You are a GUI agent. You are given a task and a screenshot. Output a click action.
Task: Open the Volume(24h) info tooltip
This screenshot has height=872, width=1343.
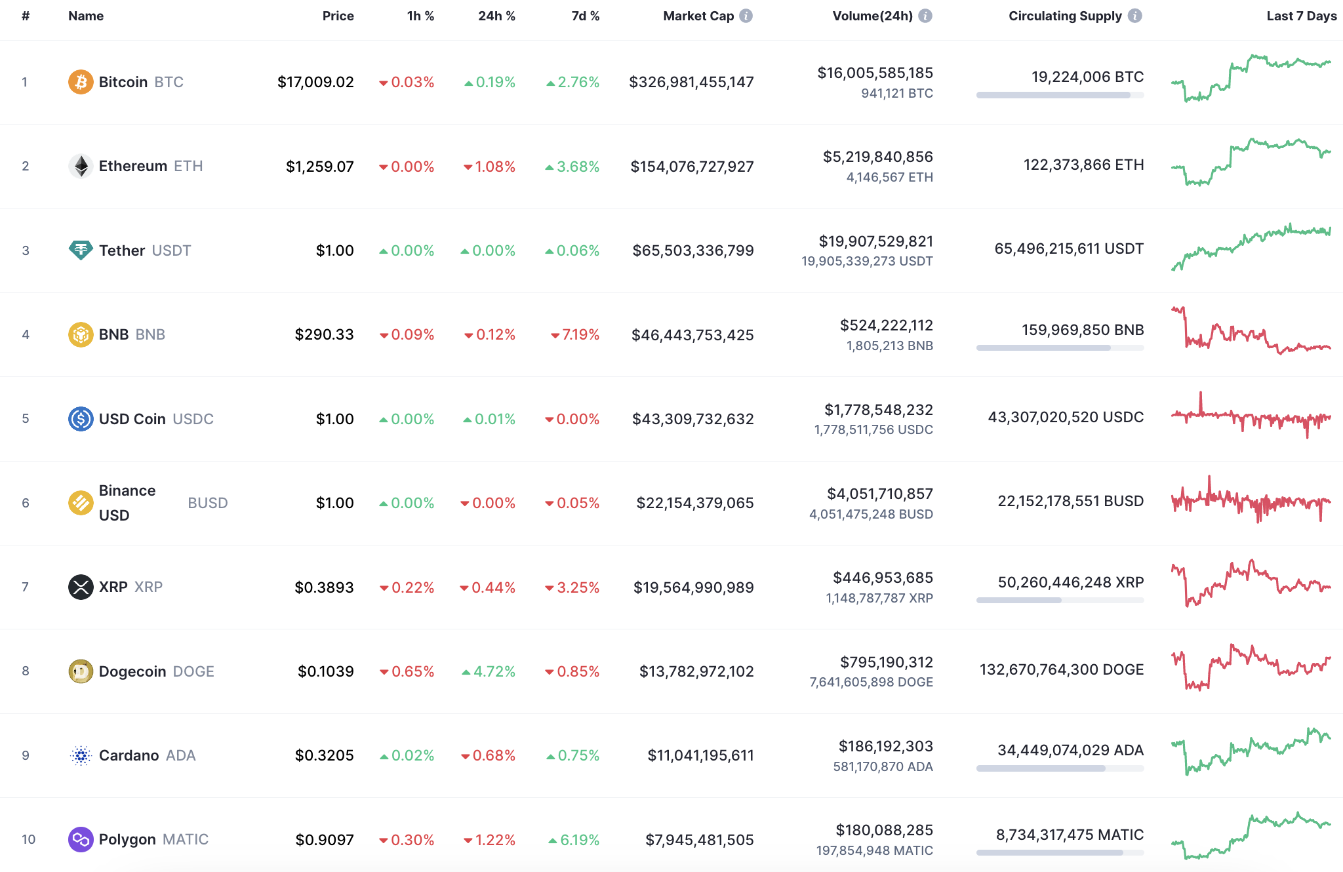926,16
